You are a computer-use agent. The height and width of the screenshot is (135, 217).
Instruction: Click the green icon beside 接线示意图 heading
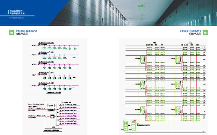pyautogui.click(x=11, y=33)
